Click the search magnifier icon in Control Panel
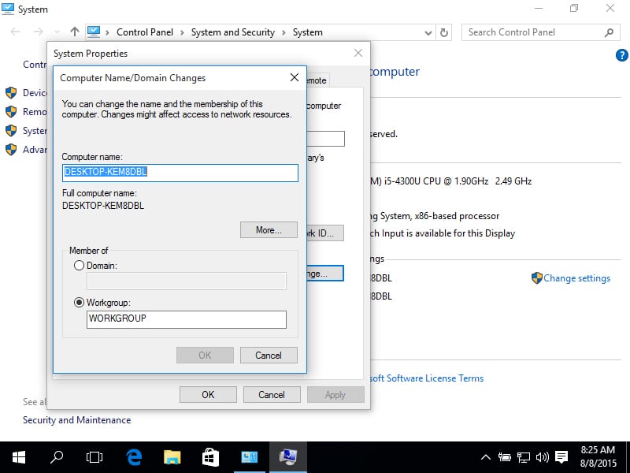The height and width of the screenshot is (473, 630). tap(609, 32)
